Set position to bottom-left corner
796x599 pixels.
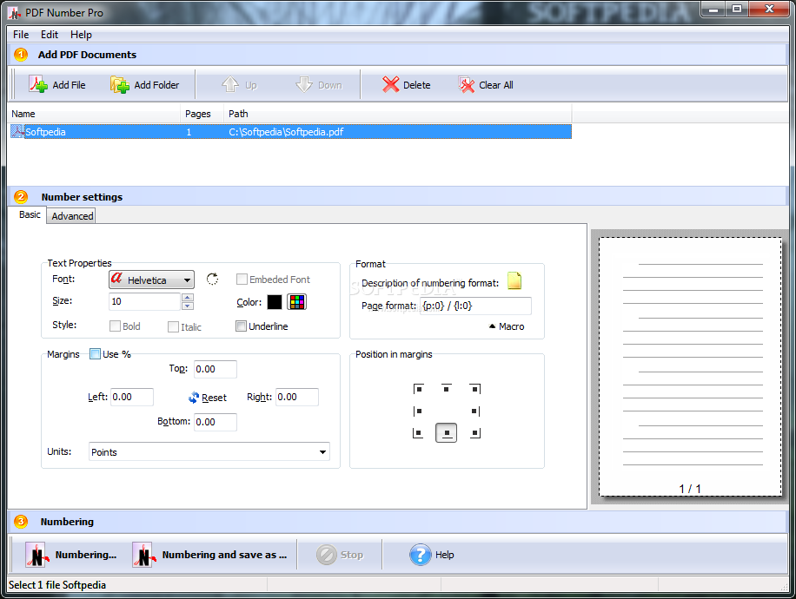click(x=418, y=433)
